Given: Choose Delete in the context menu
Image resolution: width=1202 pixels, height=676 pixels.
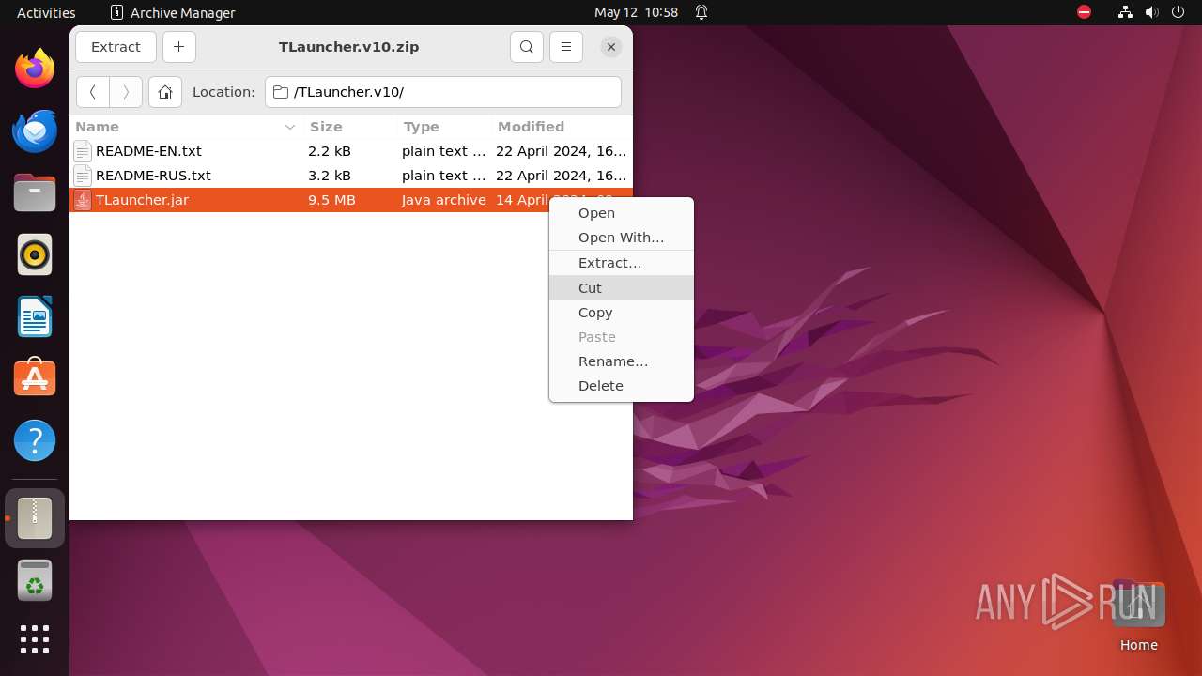Looking at the screenshot, I should (621, 386).
